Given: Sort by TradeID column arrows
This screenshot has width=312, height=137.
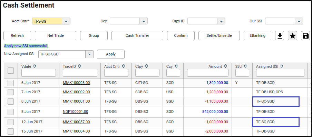Looking at the screenshot, I should (79, 66).
